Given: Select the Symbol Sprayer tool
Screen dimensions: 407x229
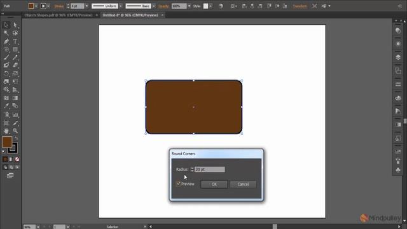Looking at the screenshot, I should [x=6, y=114].
